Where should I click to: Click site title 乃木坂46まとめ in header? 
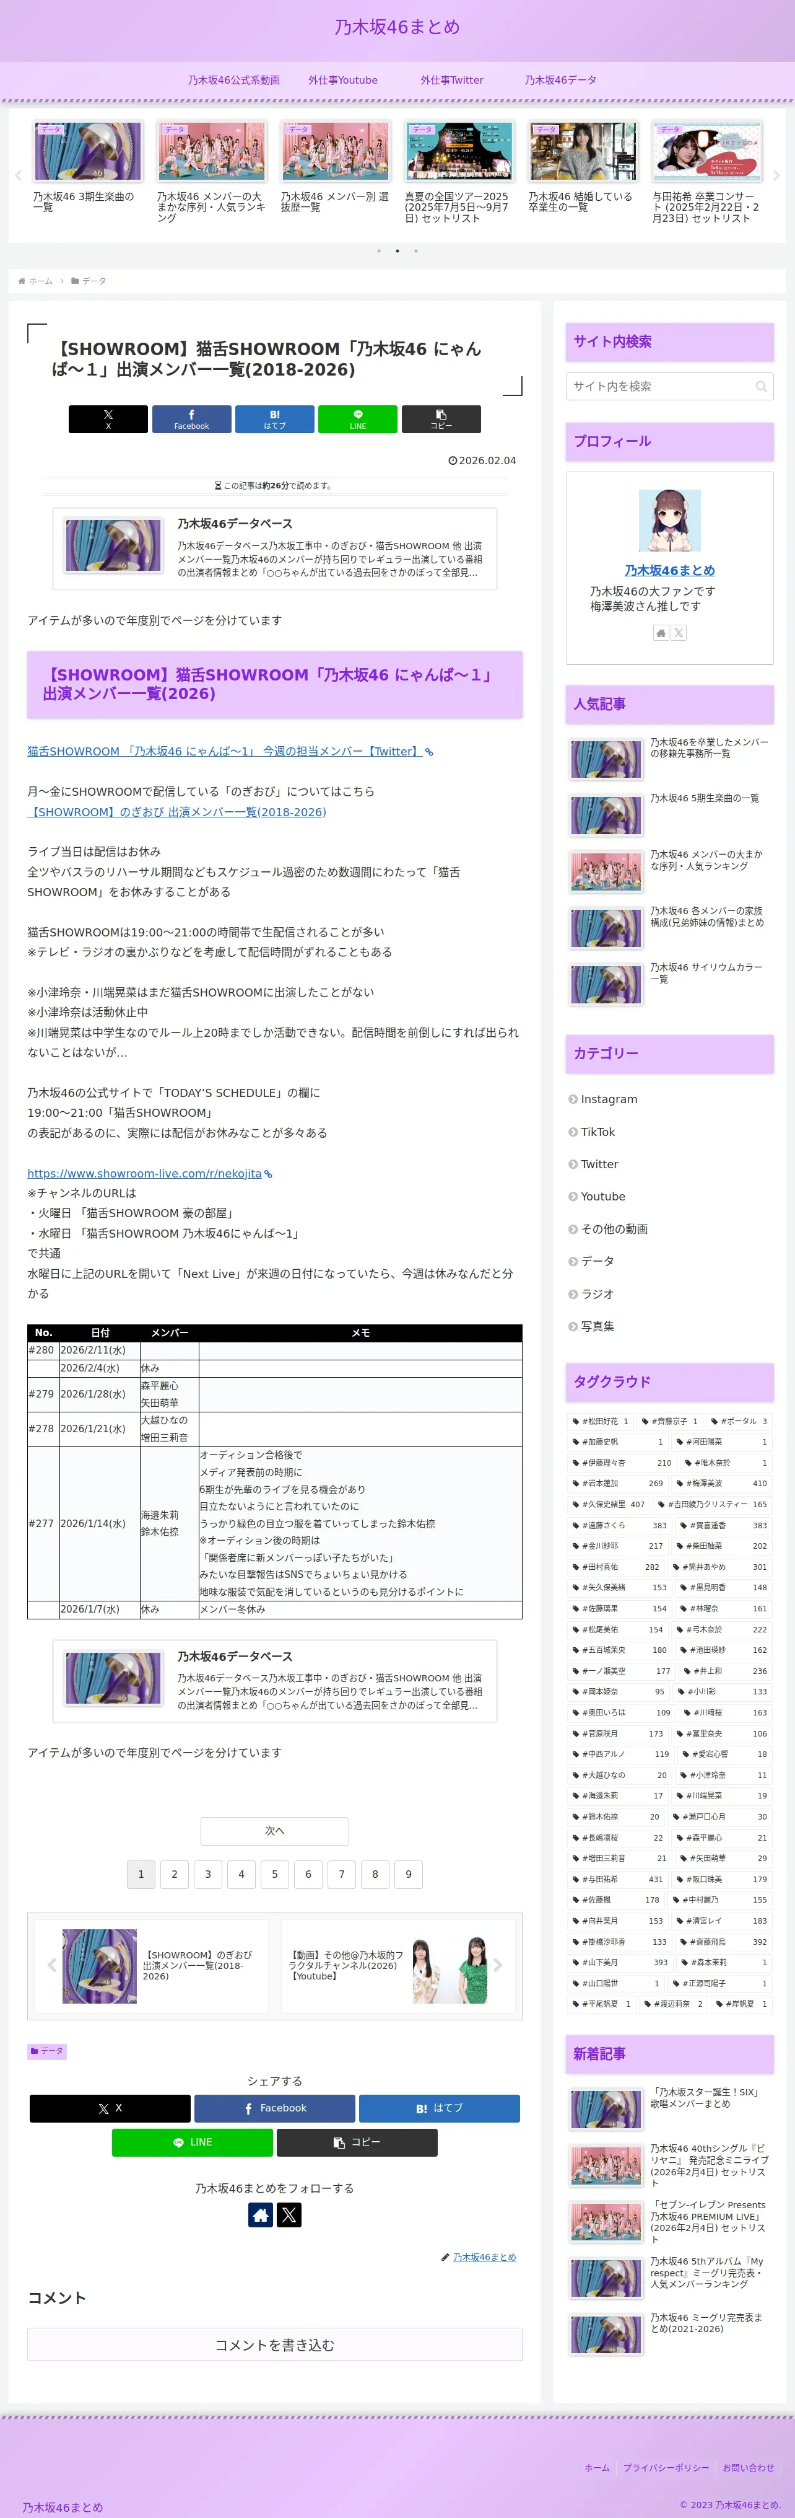coord(396,27)
